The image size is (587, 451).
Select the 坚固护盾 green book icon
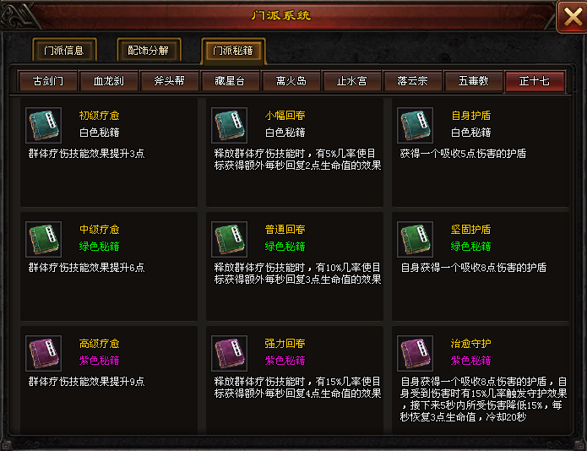tap(415, 239)
